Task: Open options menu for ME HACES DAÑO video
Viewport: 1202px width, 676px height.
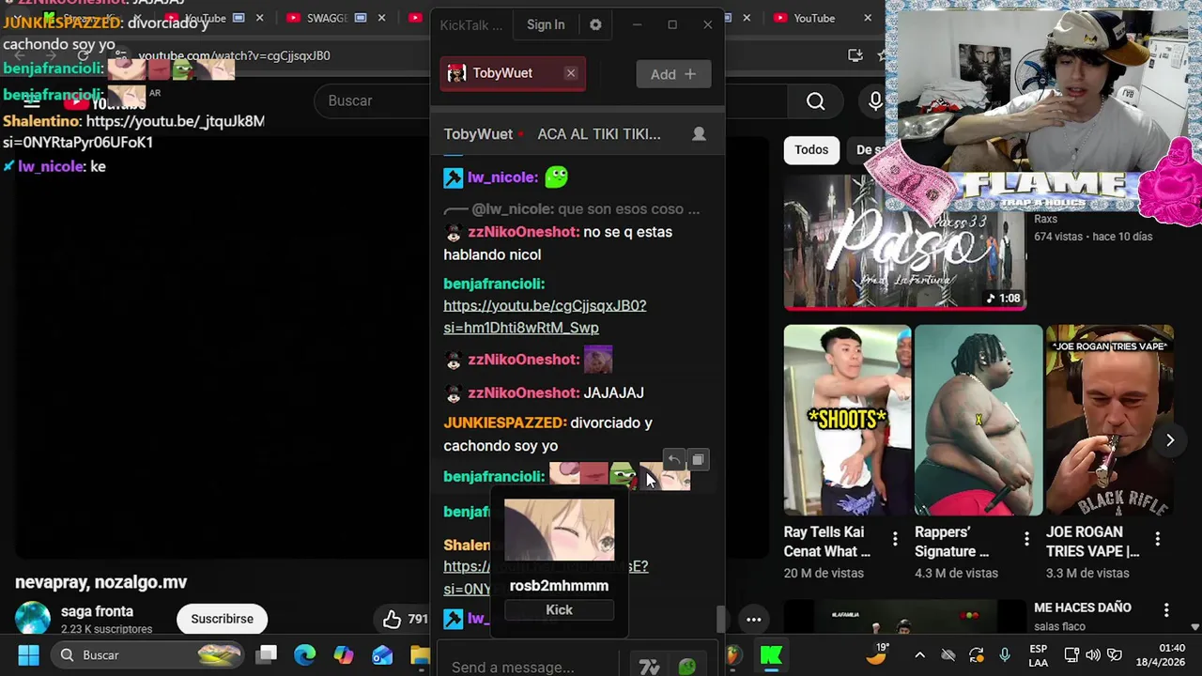Action: point(1166,609)
